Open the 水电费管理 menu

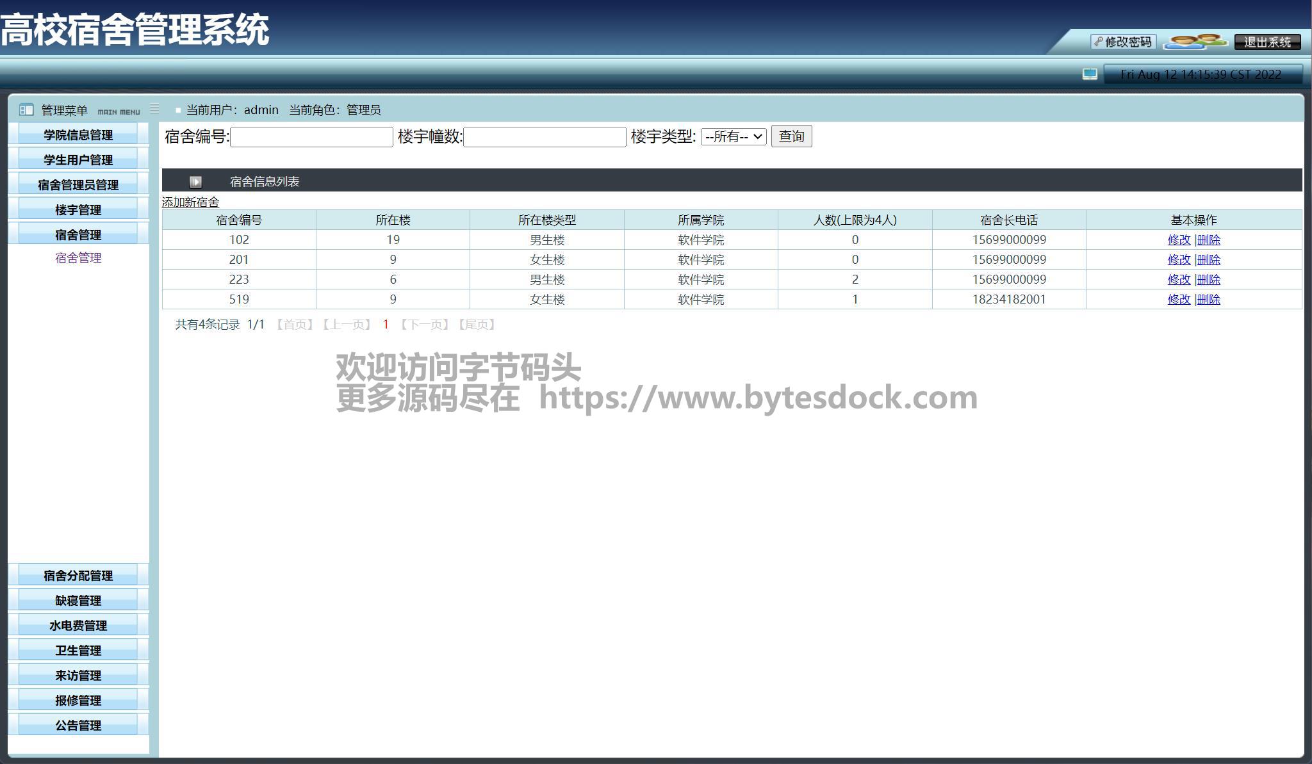click(78, 626)
